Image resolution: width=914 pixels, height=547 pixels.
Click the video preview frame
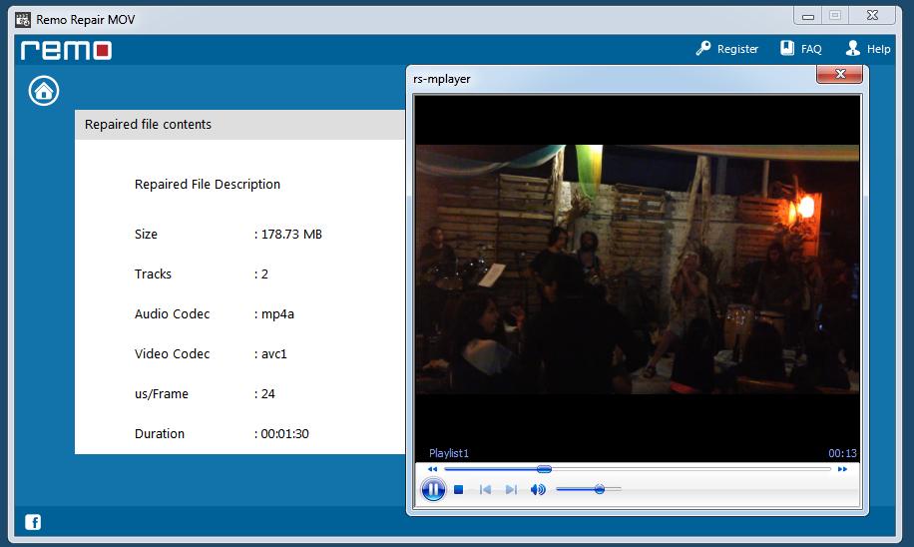(638, 270)
